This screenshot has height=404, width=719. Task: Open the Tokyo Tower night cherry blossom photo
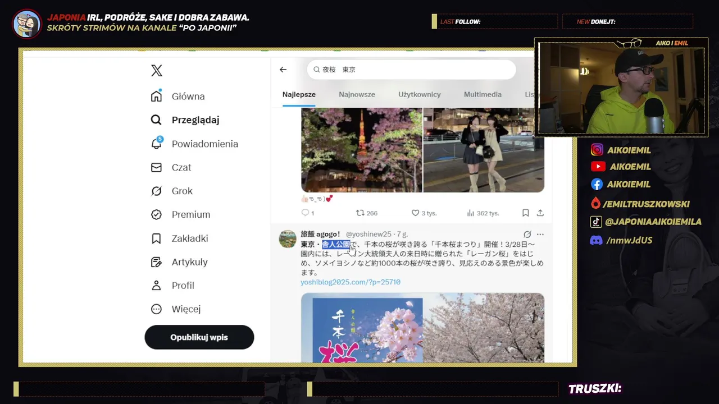coord(362,150)
